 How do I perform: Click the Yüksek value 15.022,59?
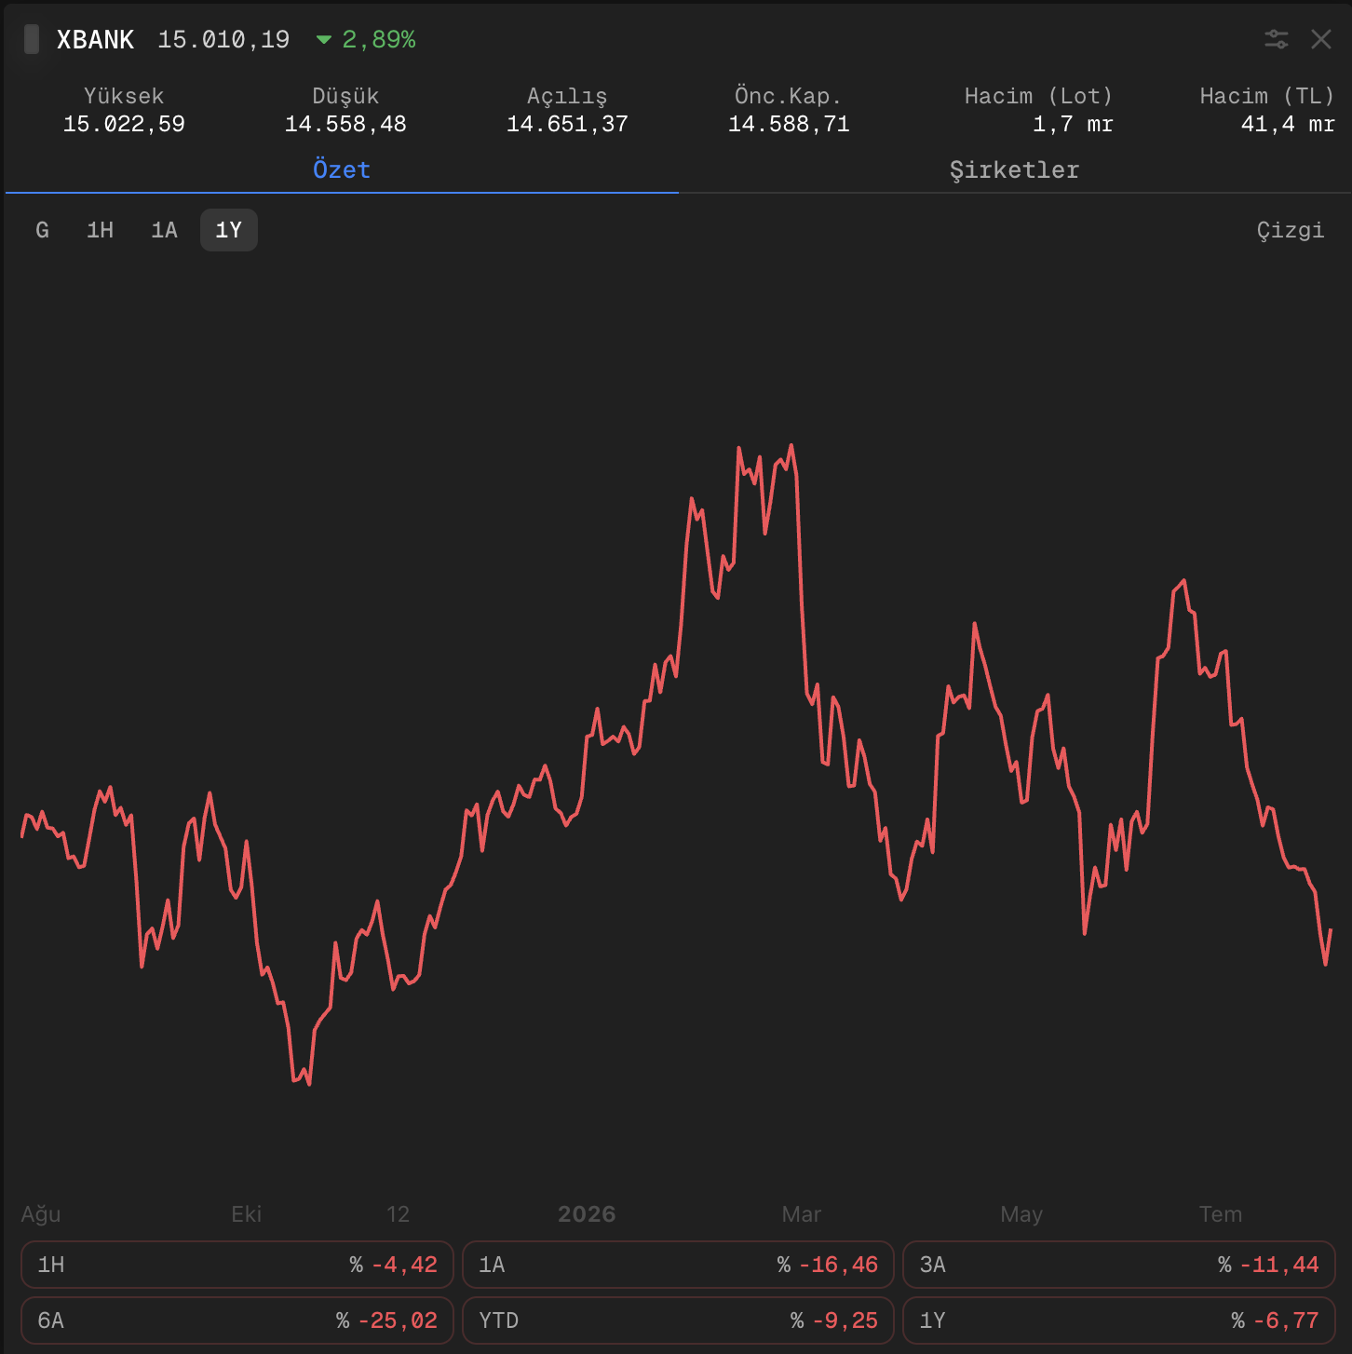pyautogui.click(x=124, y=124)
